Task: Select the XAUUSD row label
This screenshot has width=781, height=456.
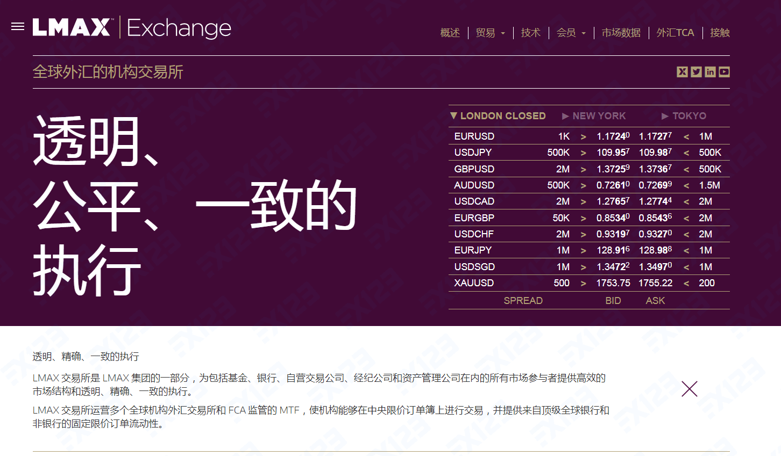Action: coord(474,283)
